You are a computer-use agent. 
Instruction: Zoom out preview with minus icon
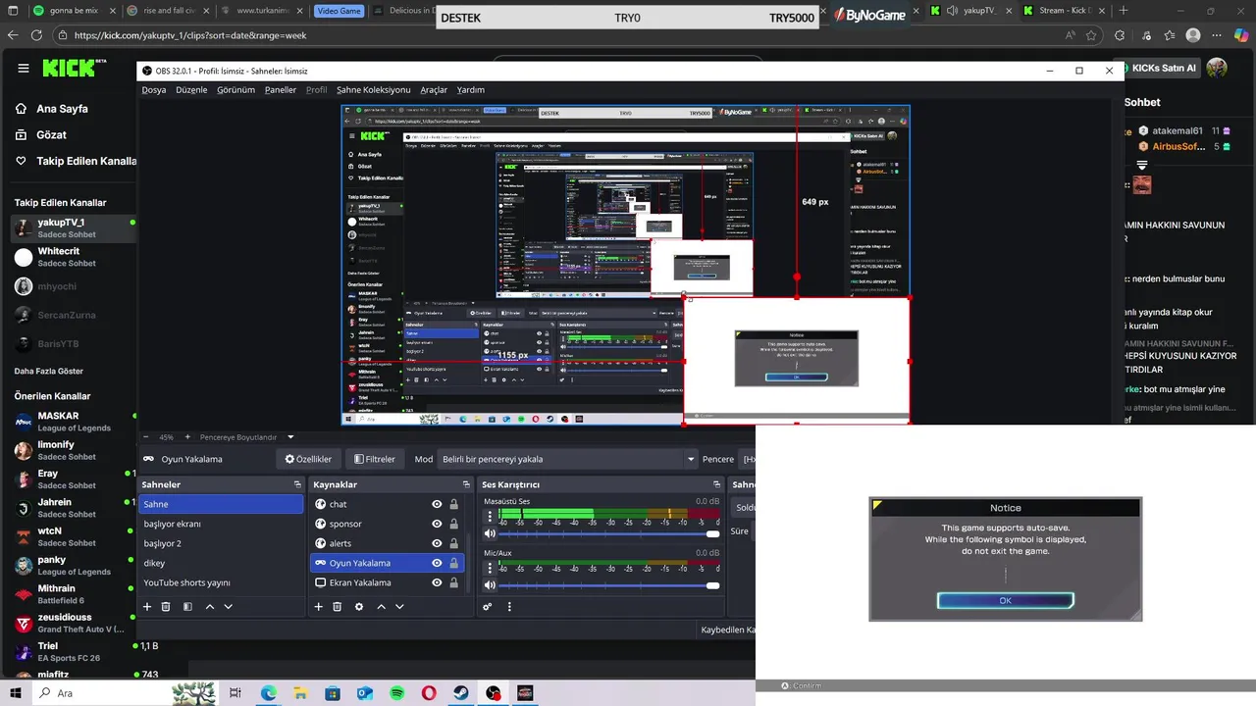(x=146, y=437)
